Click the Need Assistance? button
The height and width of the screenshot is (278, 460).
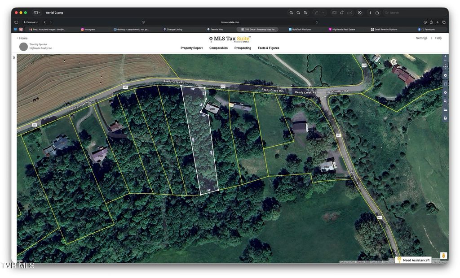(x=414, y=260)
